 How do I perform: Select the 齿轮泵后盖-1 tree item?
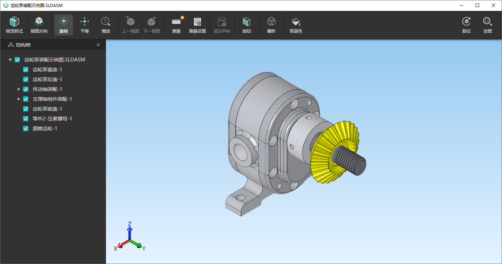[x=47, y=79]
